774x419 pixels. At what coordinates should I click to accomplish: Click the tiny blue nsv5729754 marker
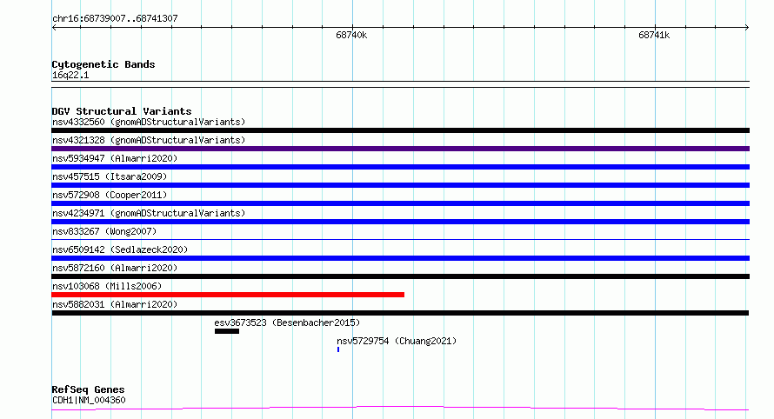tap(338, 349)
